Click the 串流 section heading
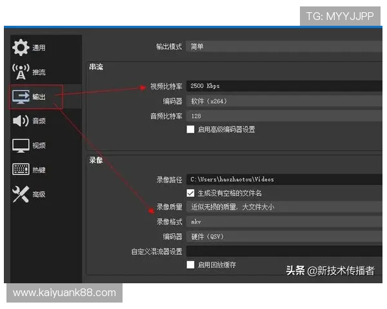Viewport: 387px width, 309px height. point(96,67)
